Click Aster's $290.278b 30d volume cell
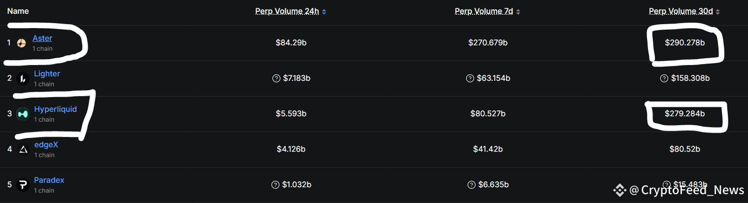This screenshot has height=203, width=748. tap(685, 43)
